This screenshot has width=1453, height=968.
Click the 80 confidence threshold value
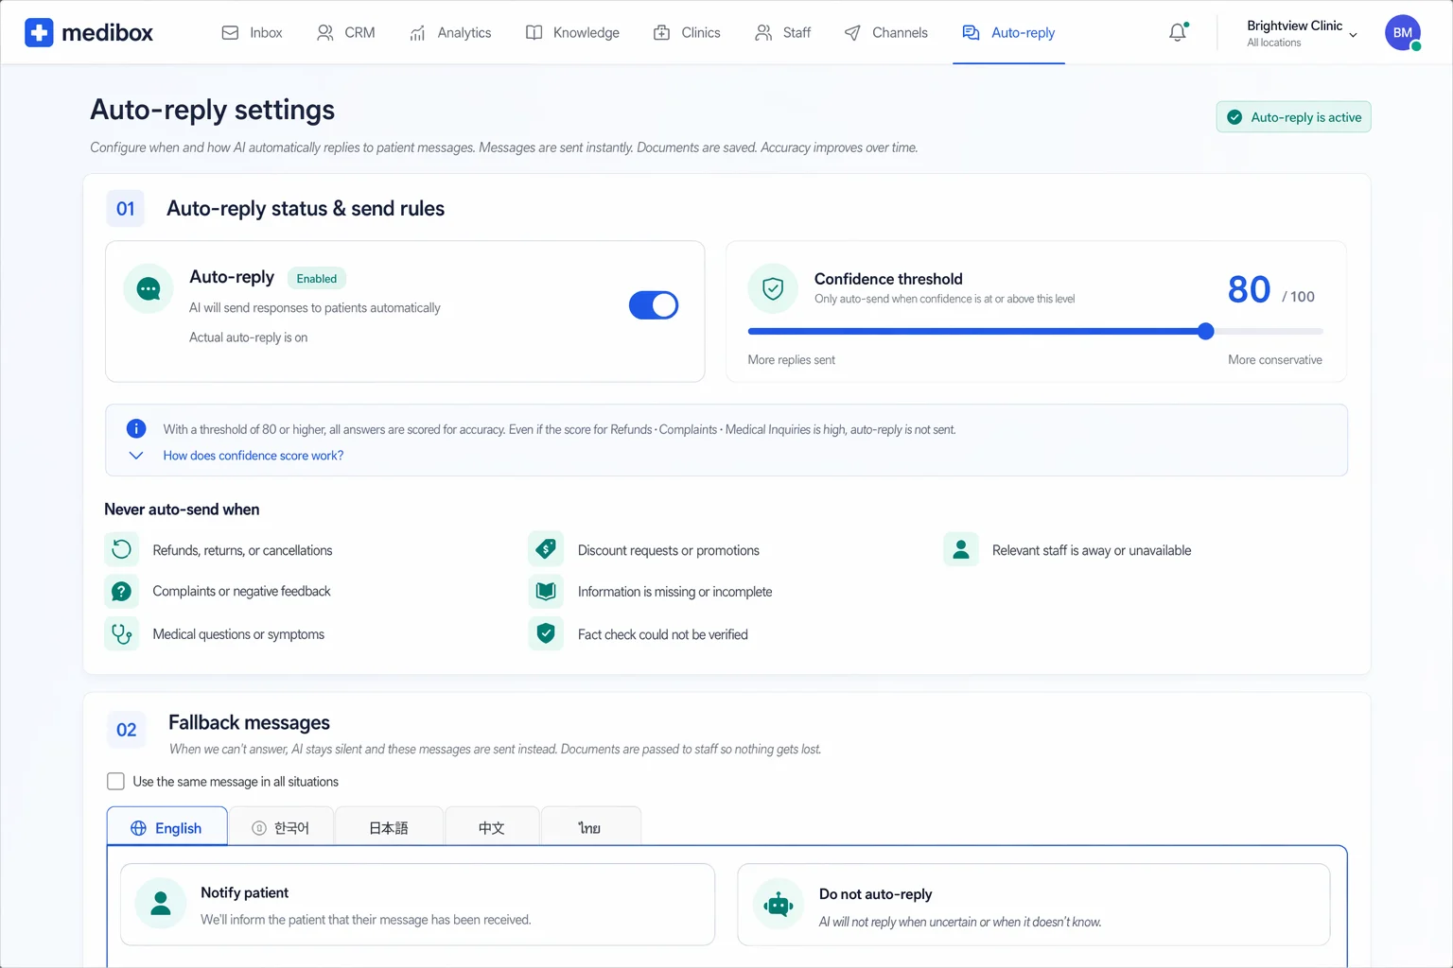(1249, 289)
